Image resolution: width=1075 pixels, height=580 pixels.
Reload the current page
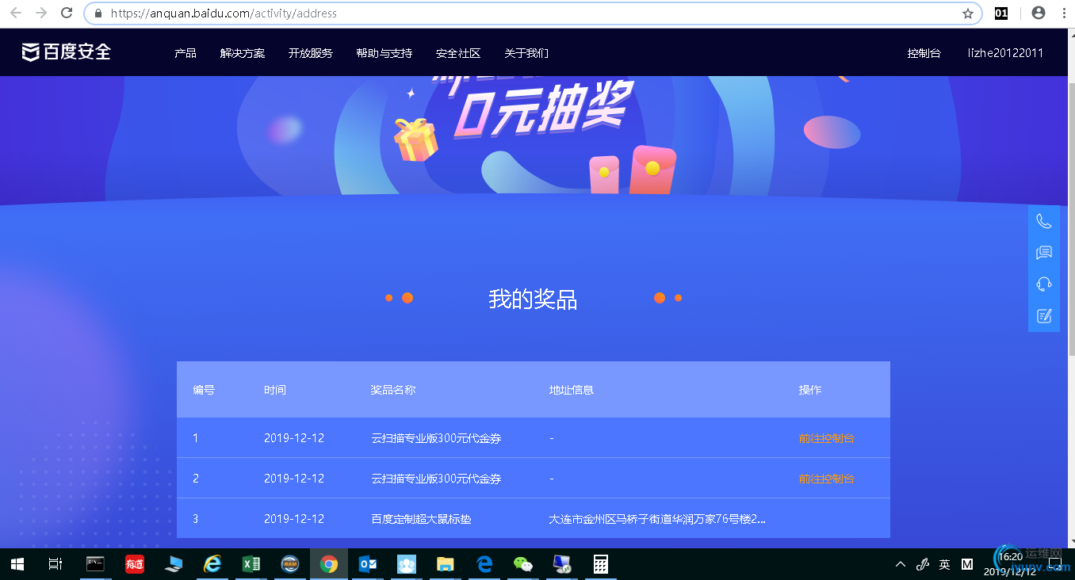point(67,13)
